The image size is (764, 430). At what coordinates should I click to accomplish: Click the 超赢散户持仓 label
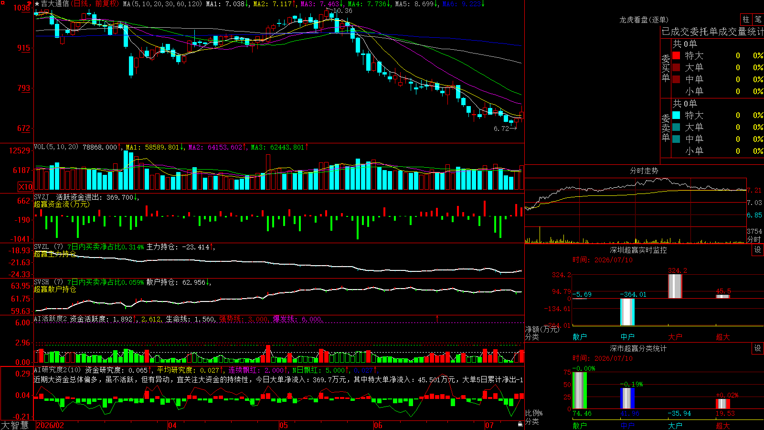[55, 289]
